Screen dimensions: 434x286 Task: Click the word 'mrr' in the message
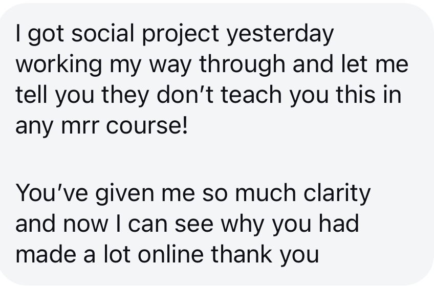80,126
